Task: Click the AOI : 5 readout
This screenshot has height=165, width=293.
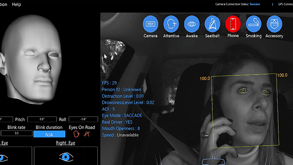Action: (x=108, y=109)
